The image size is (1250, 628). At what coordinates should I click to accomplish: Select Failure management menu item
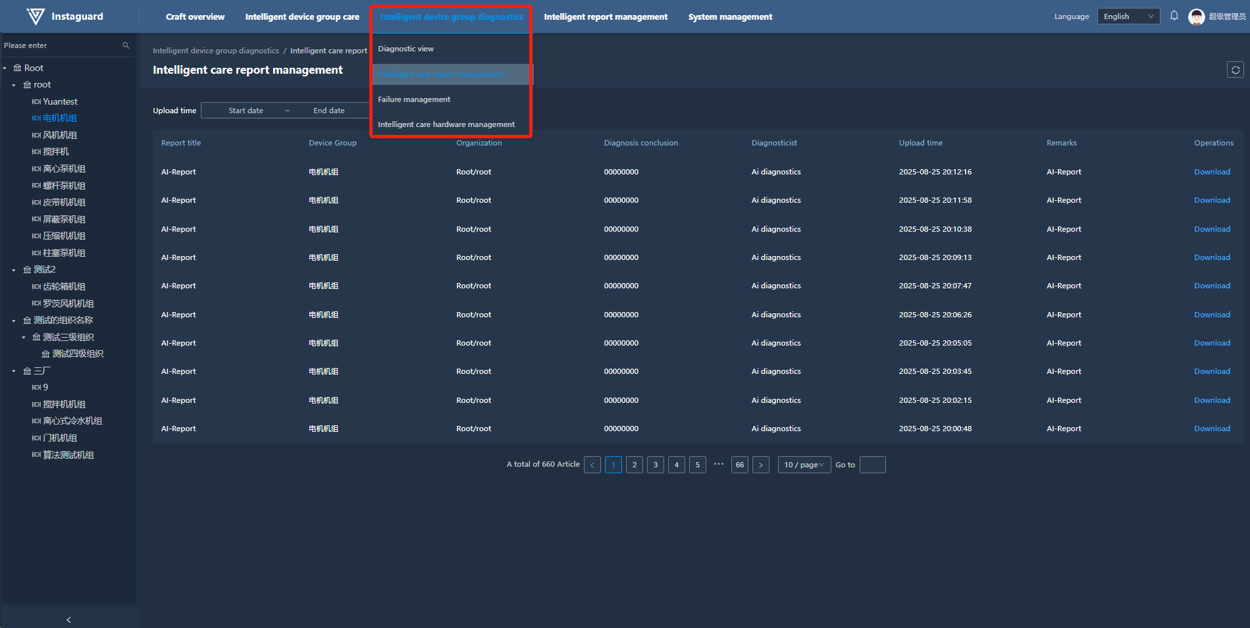[414, 99]
